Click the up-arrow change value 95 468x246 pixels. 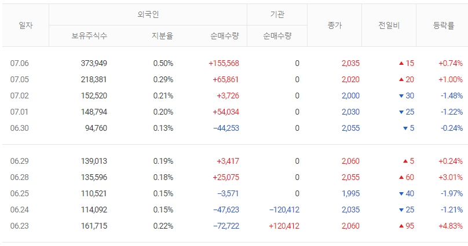[x=407, y=226]
